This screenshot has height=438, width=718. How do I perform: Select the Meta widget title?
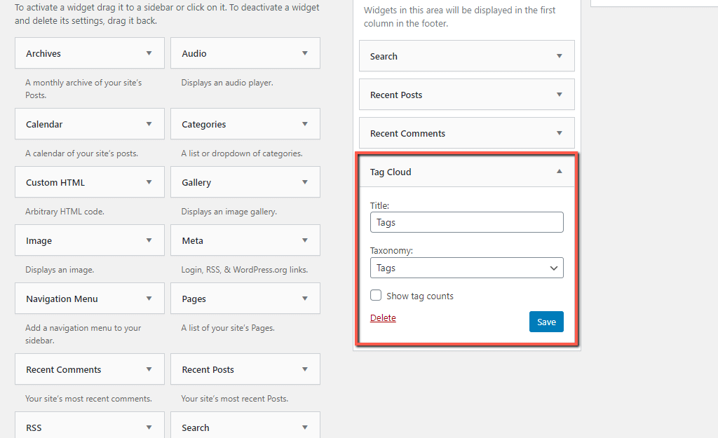point(192,241)
